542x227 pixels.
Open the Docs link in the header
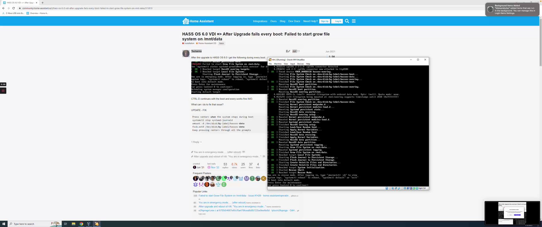(x=274, y=21)
